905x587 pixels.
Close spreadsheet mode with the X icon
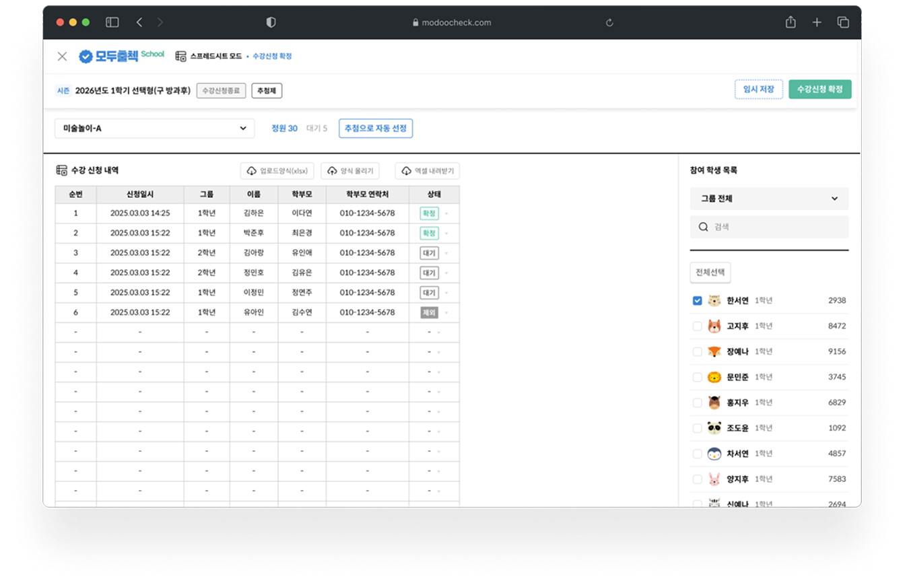pos(62,57)
